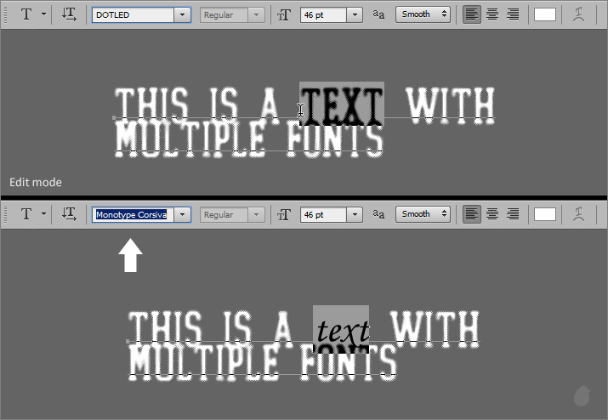Enable right align text in lower bar
This screenshot has width=608, height=420.
[513, 214]
